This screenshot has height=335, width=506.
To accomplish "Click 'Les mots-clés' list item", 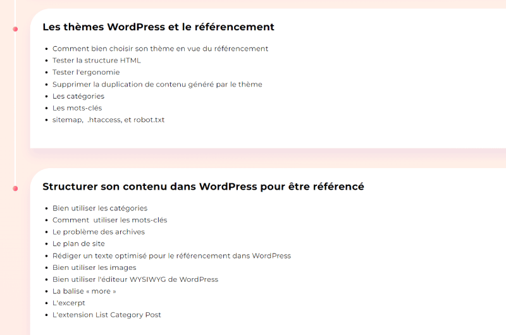I will pos(77,108).
